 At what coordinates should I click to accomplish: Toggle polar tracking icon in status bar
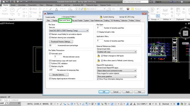tap(72, 104)
